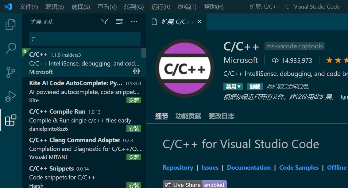Screen dimensions: 348x188
Task: Expand the 禁用 dropdown button
Action: pyautogui.click(x=233, y=87)
